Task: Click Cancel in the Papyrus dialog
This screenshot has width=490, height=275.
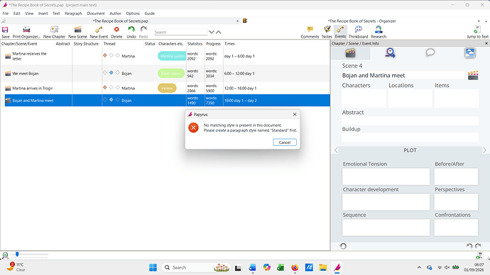Action: [x=285, y=142]
